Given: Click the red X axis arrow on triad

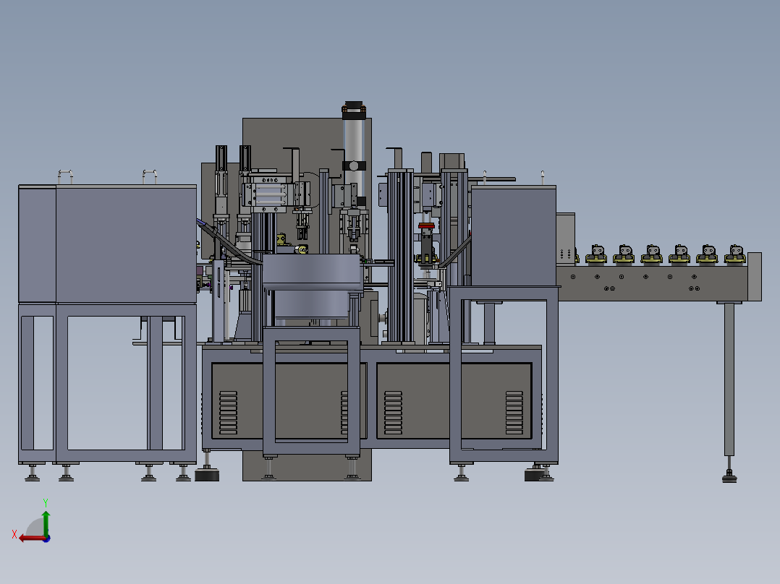Looking at the screenshot, I should coord(32,538).
